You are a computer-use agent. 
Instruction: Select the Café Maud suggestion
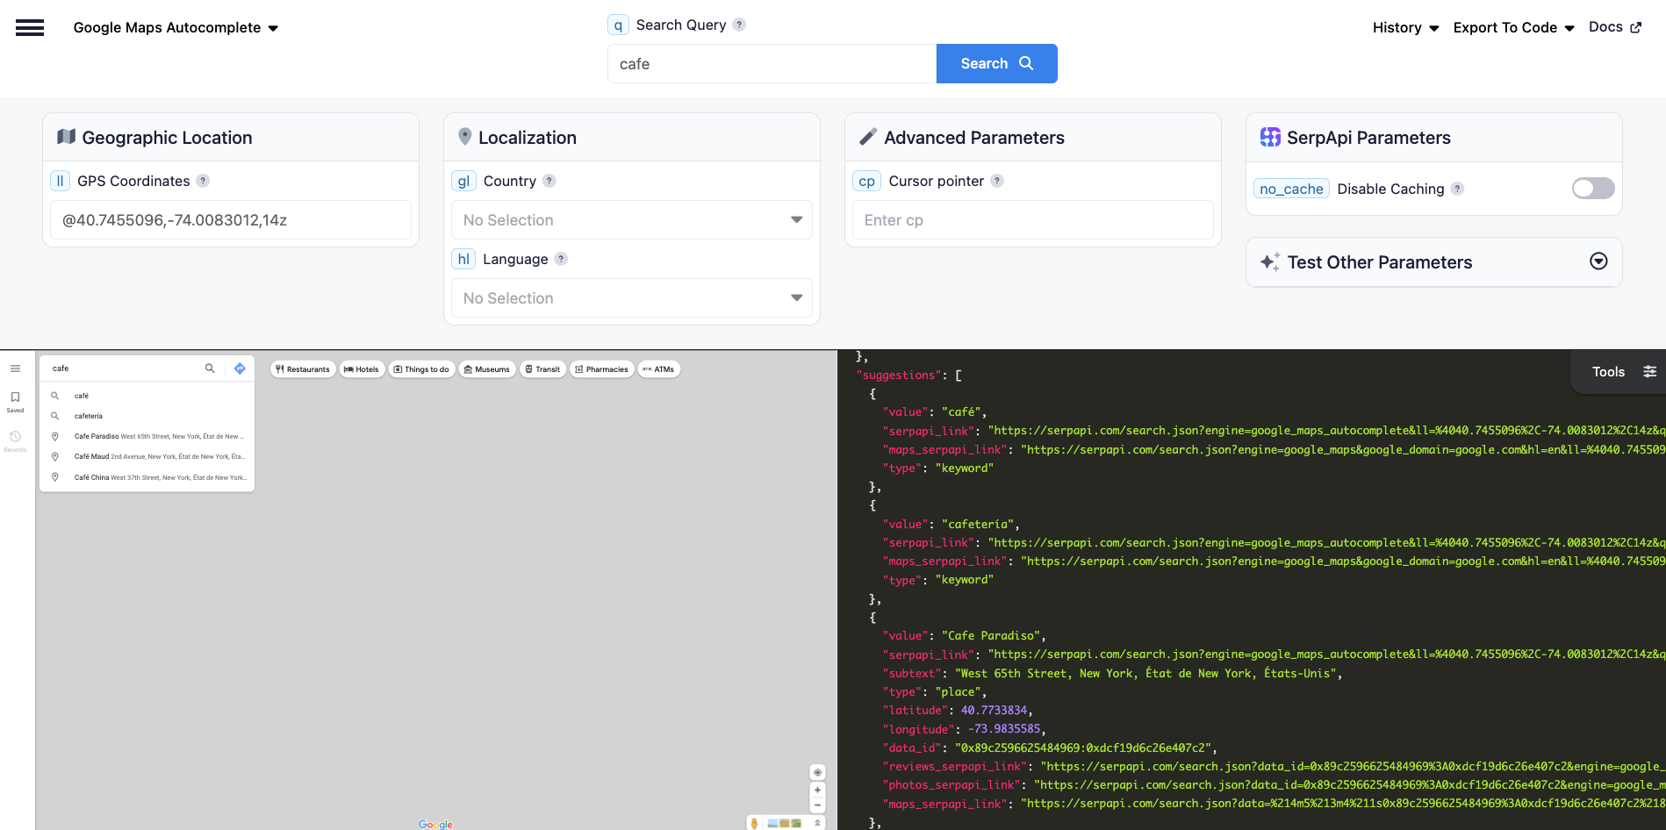pyautogui.click(x=147, y=456)
